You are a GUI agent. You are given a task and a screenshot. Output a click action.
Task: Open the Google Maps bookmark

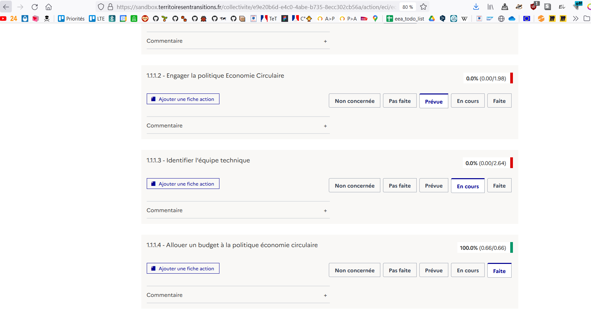375,19
